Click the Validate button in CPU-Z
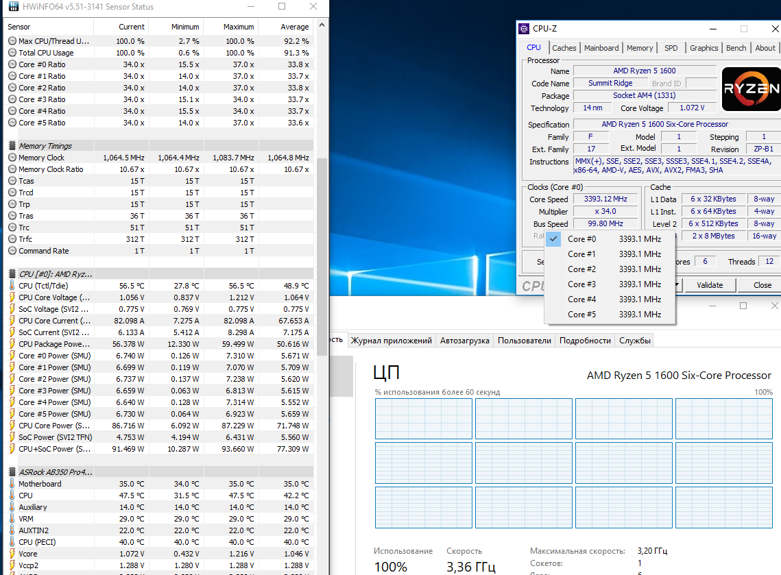This screenshot has height=575, width=781. [709, 285]
